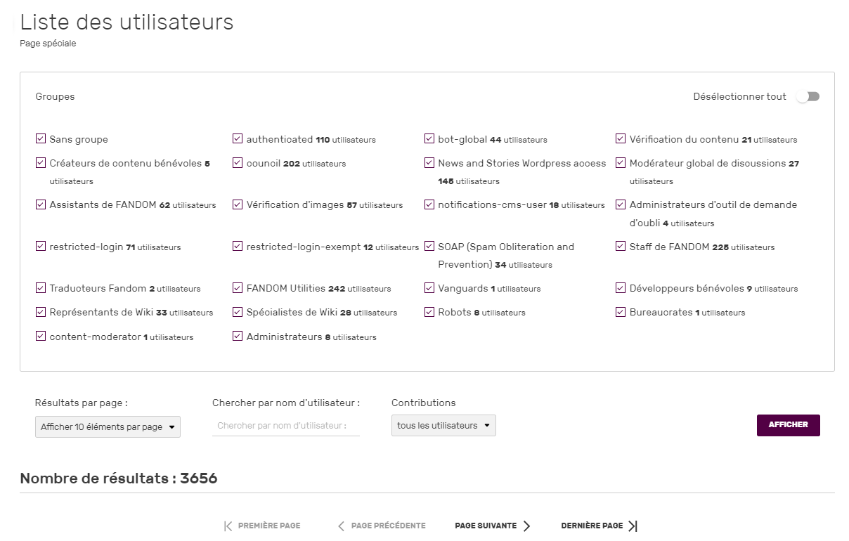Screen dimensions: 849x541
Task: Uncheck the Staff de FANDOM checkbox
Action: (x=621, y=247)
